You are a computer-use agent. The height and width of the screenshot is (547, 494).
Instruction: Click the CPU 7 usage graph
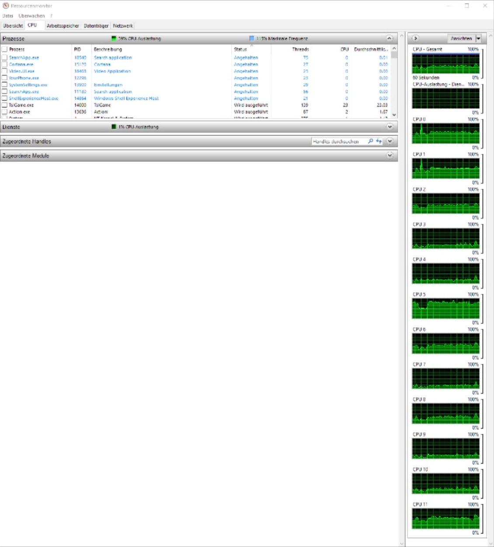[445, 378]
